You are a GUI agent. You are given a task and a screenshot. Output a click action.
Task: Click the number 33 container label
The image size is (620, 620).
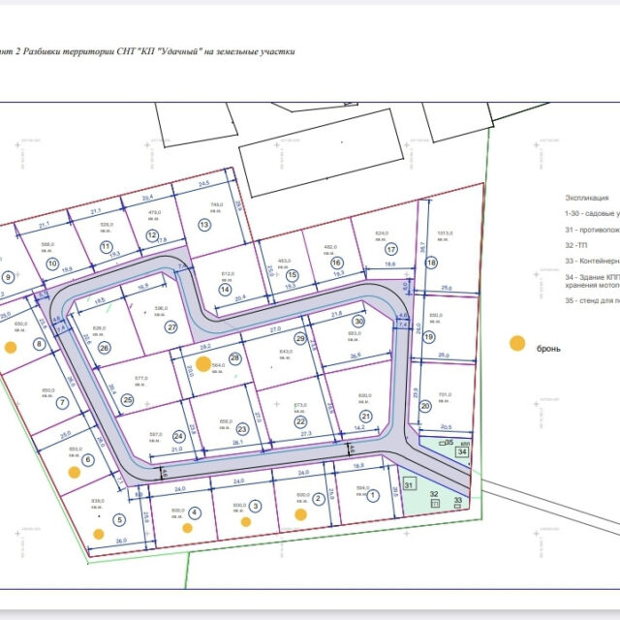click(x=457, y=500)
